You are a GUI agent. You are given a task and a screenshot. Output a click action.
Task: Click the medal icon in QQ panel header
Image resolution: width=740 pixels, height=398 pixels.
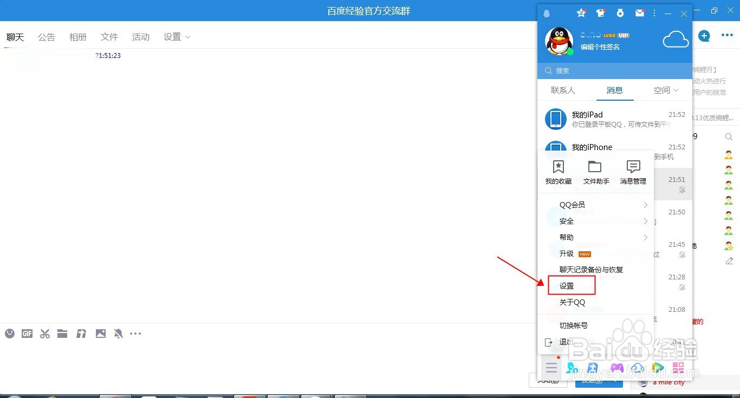click(x=620, y=13)
